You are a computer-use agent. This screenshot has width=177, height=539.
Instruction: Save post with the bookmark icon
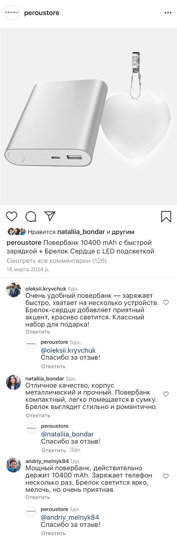tap(166, 217)
